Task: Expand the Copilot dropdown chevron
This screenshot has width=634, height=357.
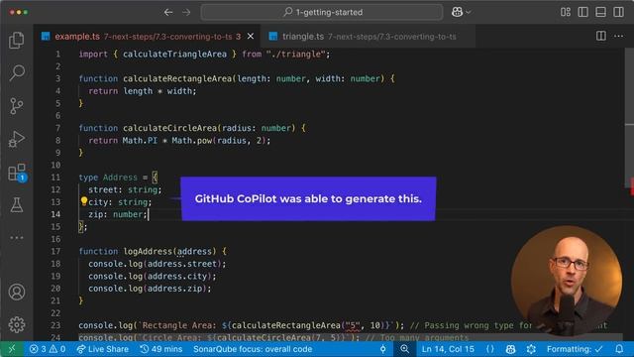Action: [x=469, y=12]
